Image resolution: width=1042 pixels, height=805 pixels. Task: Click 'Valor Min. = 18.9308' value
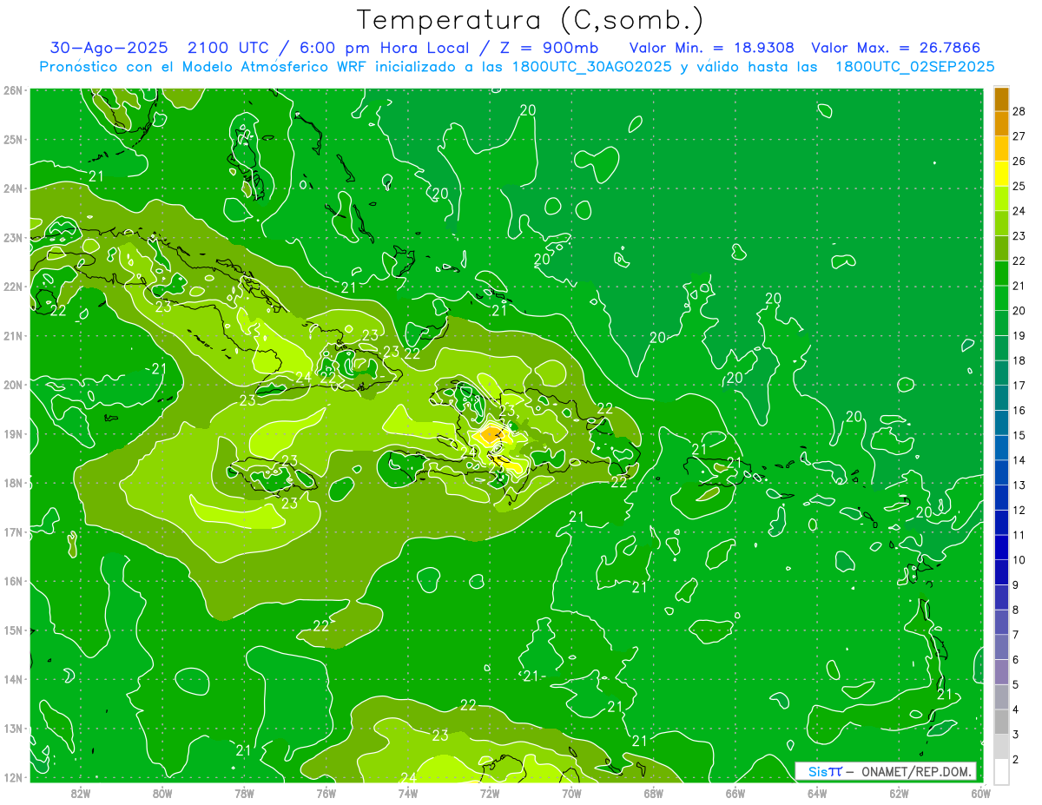(711, 48)
